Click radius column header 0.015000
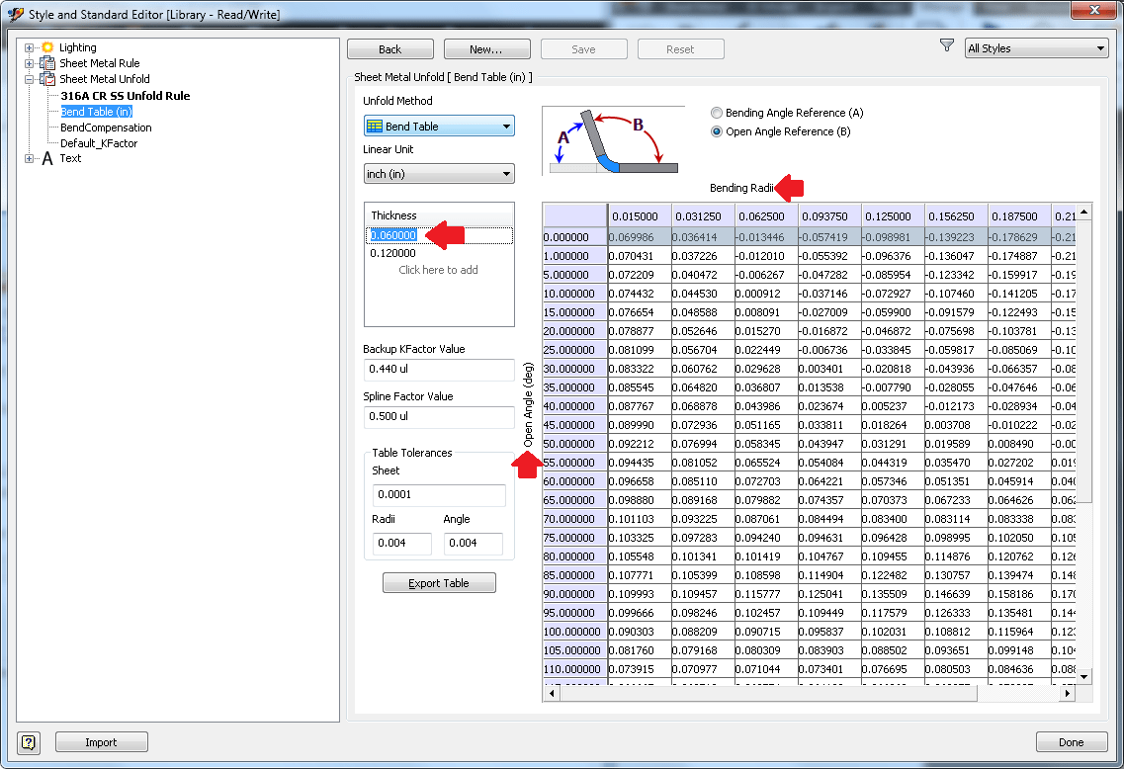The height and width of the screenshot is (769, 1124). pyautogui.click(x=640, y=215)
